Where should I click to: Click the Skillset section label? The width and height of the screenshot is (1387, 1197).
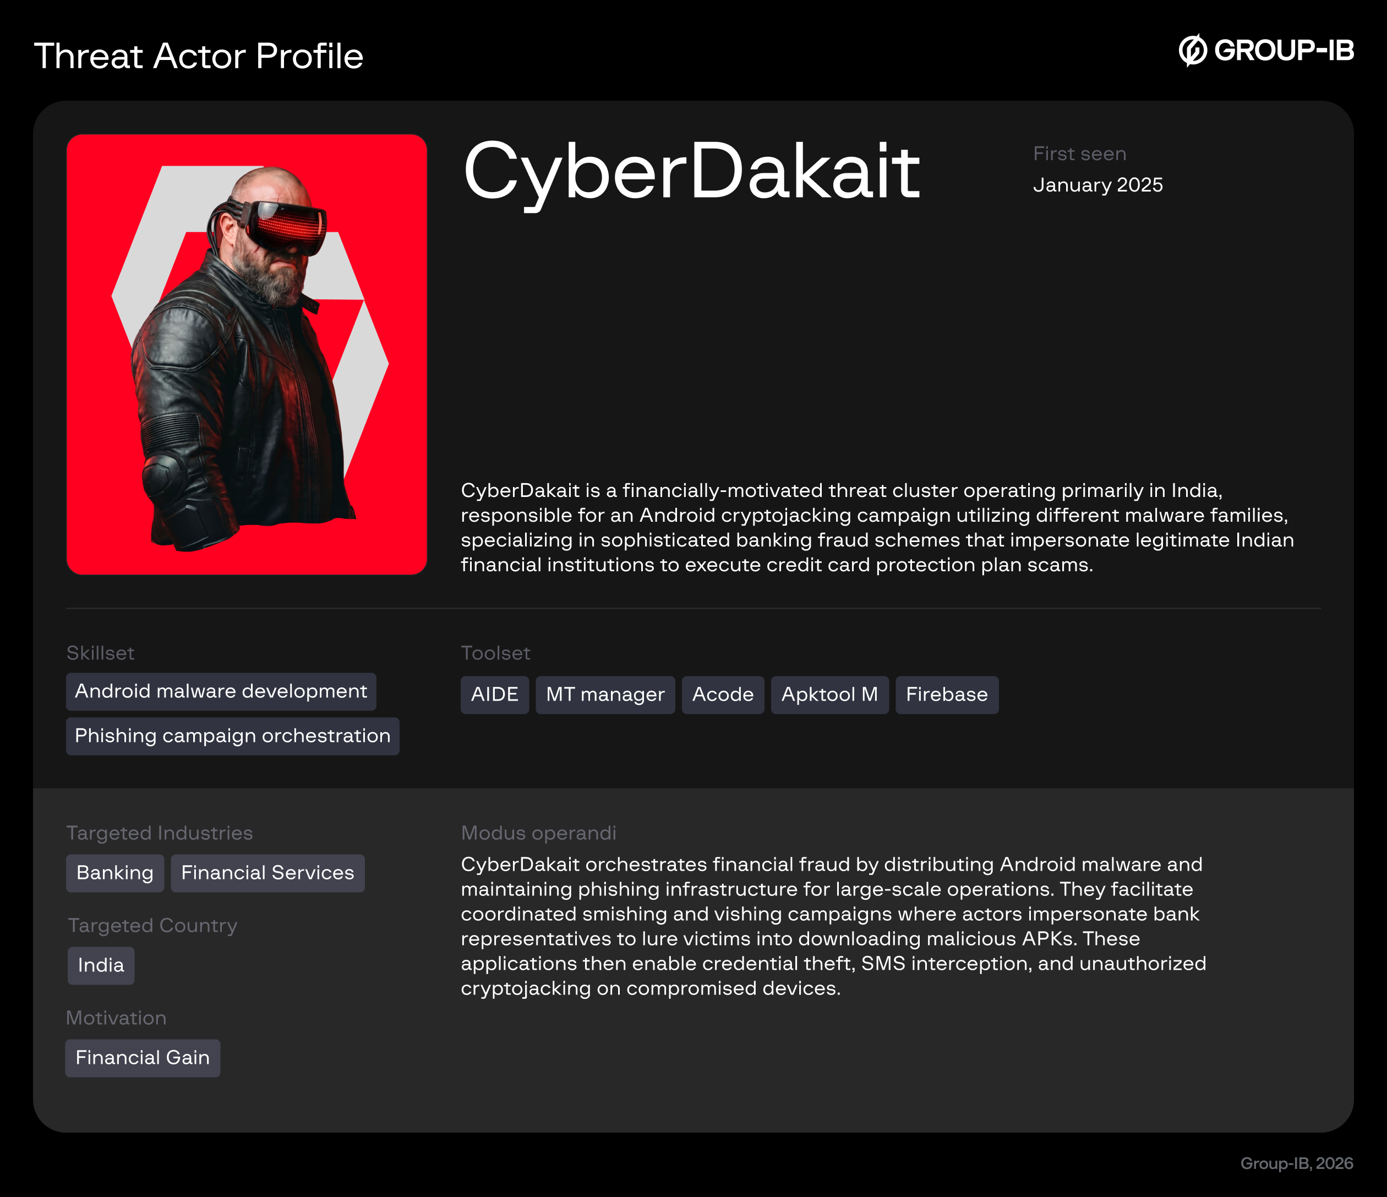coord(100,653)
